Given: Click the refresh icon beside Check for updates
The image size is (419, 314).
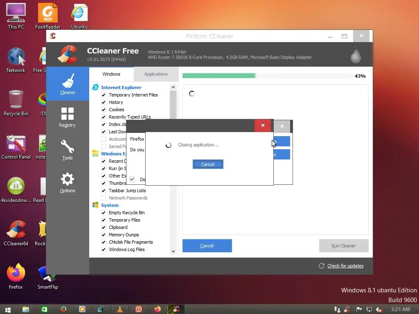Looking at the screenshot, I should pos(322,266).
